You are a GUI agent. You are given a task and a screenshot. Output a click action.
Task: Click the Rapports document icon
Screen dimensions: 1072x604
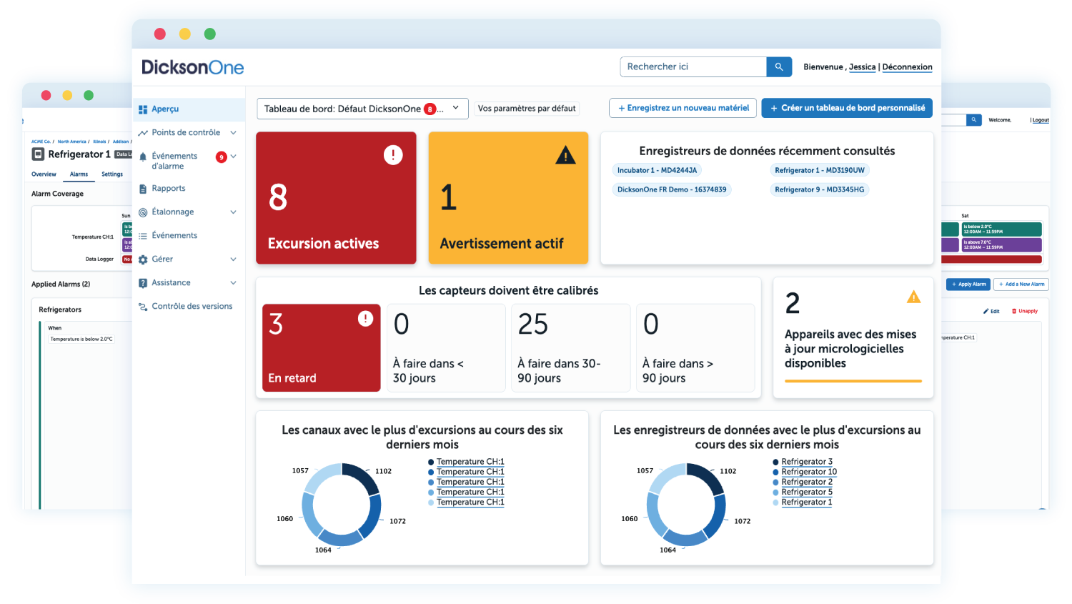(x=143, y=189)
